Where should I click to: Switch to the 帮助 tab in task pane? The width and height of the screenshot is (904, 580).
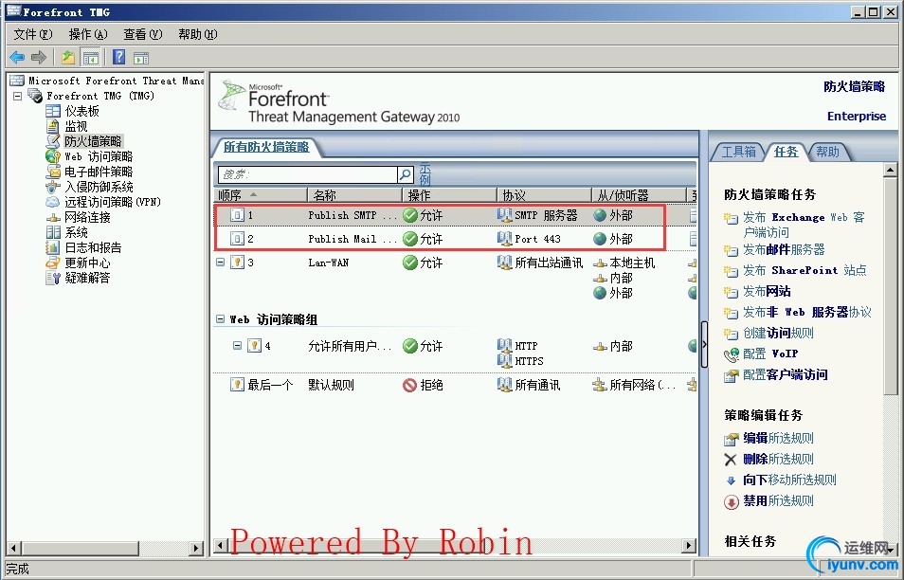click(x=827, y=152)
